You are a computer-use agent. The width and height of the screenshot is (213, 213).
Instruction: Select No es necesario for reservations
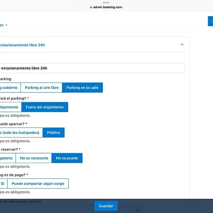coord(34,158)
